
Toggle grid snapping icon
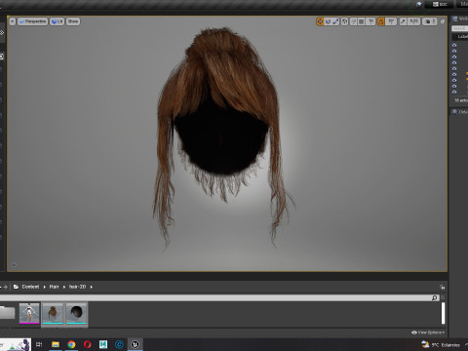click(362, 21)
